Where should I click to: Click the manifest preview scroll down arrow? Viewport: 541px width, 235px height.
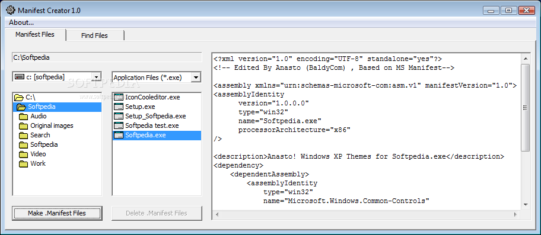click(x=525, y=204)
